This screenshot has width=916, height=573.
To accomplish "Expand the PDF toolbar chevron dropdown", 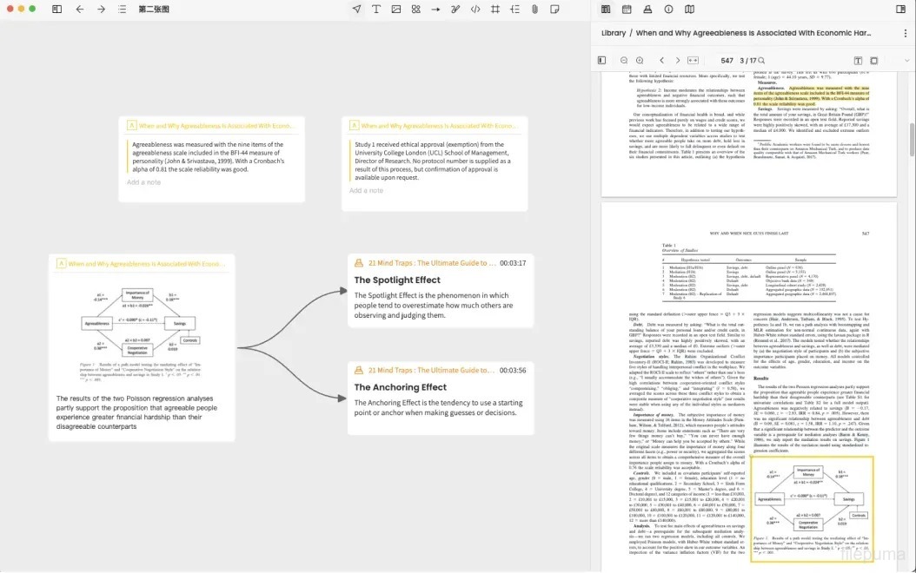I will pos(906,60).
